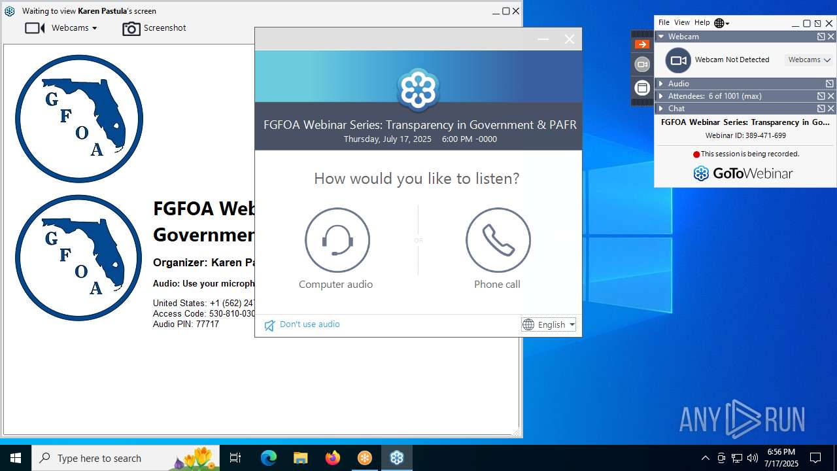Select Audio PIN: 77717 text
Image resolution: width=837 pixels, height=471 pixels.
pyautogui.click(x=186, y=324)
